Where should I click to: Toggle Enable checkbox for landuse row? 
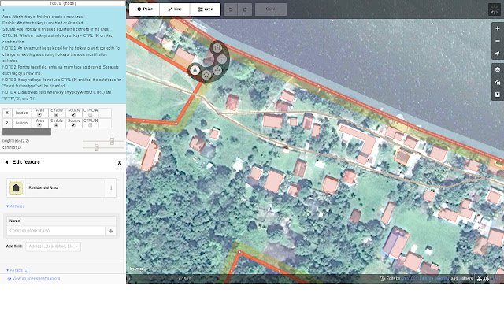57,117
